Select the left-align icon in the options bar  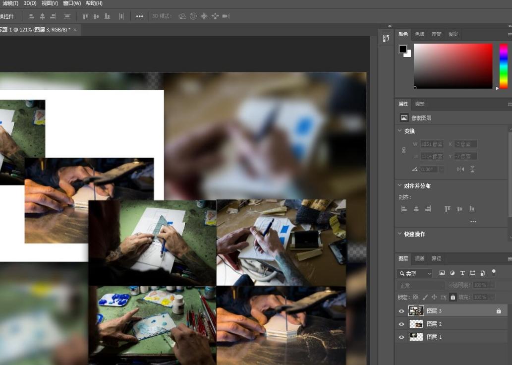[32, 16]
